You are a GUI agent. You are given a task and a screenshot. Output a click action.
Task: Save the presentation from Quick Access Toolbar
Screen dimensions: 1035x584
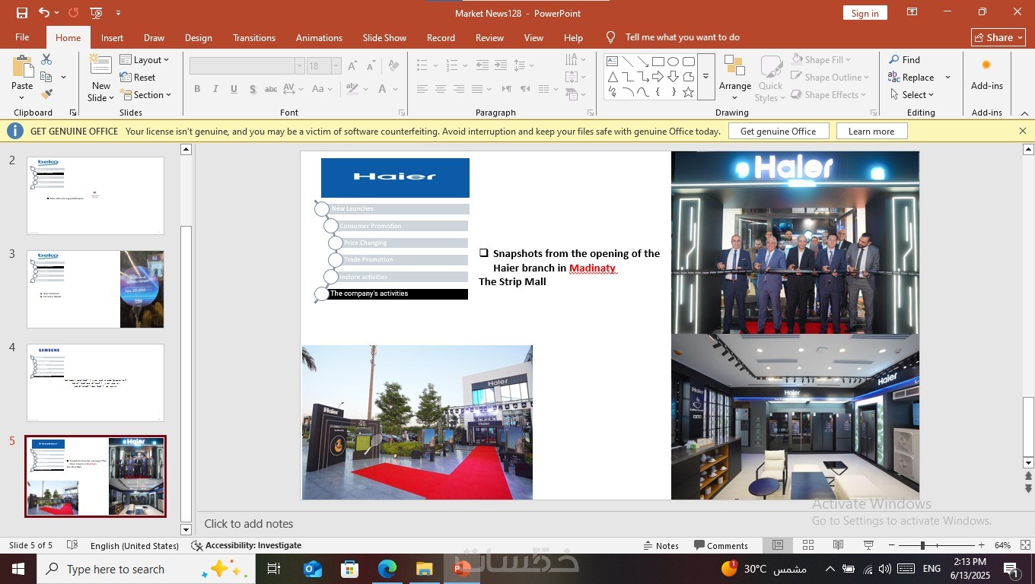(x=21, y=13)
